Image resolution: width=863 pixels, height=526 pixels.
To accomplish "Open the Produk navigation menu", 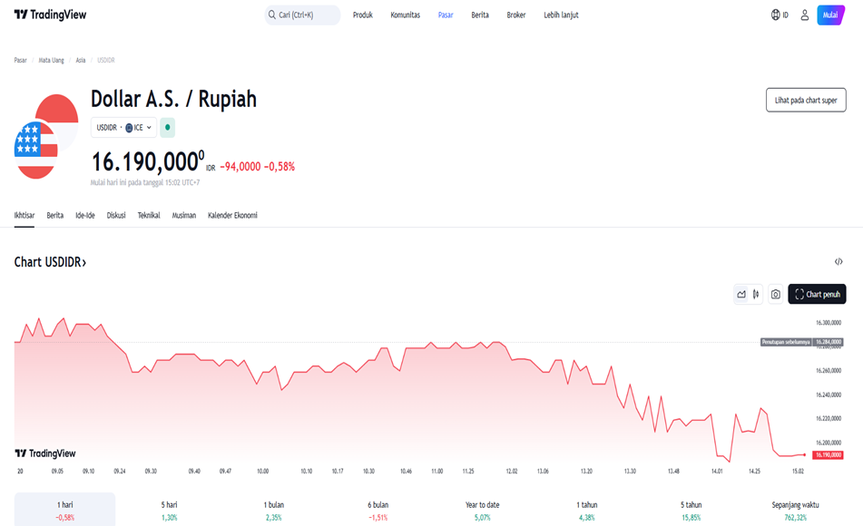I will coord(363,15).
